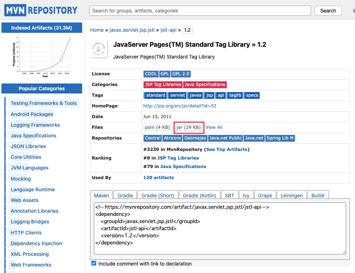Screen dimensions: 355x273
Task: Select the taglib tag
Action: [x=235, y=95]
